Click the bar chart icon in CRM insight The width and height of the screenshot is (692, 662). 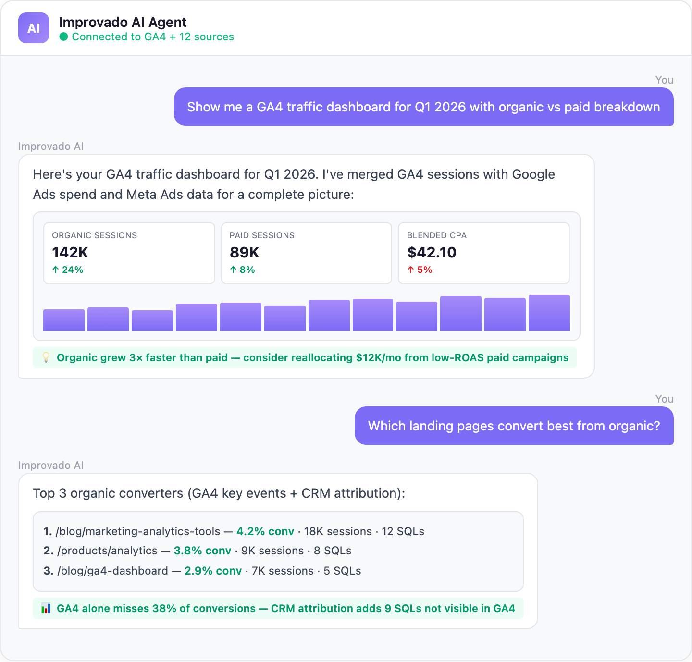47,608
